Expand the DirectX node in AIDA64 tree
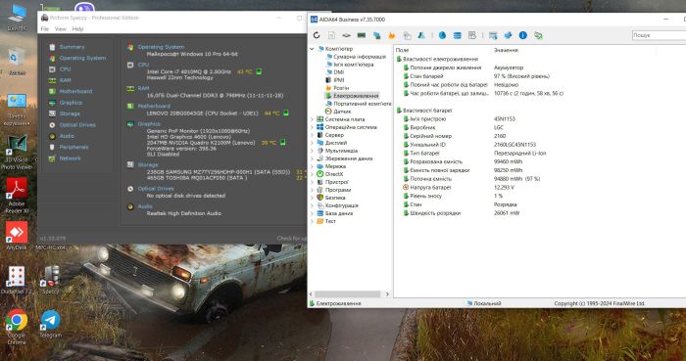Viewport: 686px width, 361px height. pyautogui.click(x=312, y=174)
